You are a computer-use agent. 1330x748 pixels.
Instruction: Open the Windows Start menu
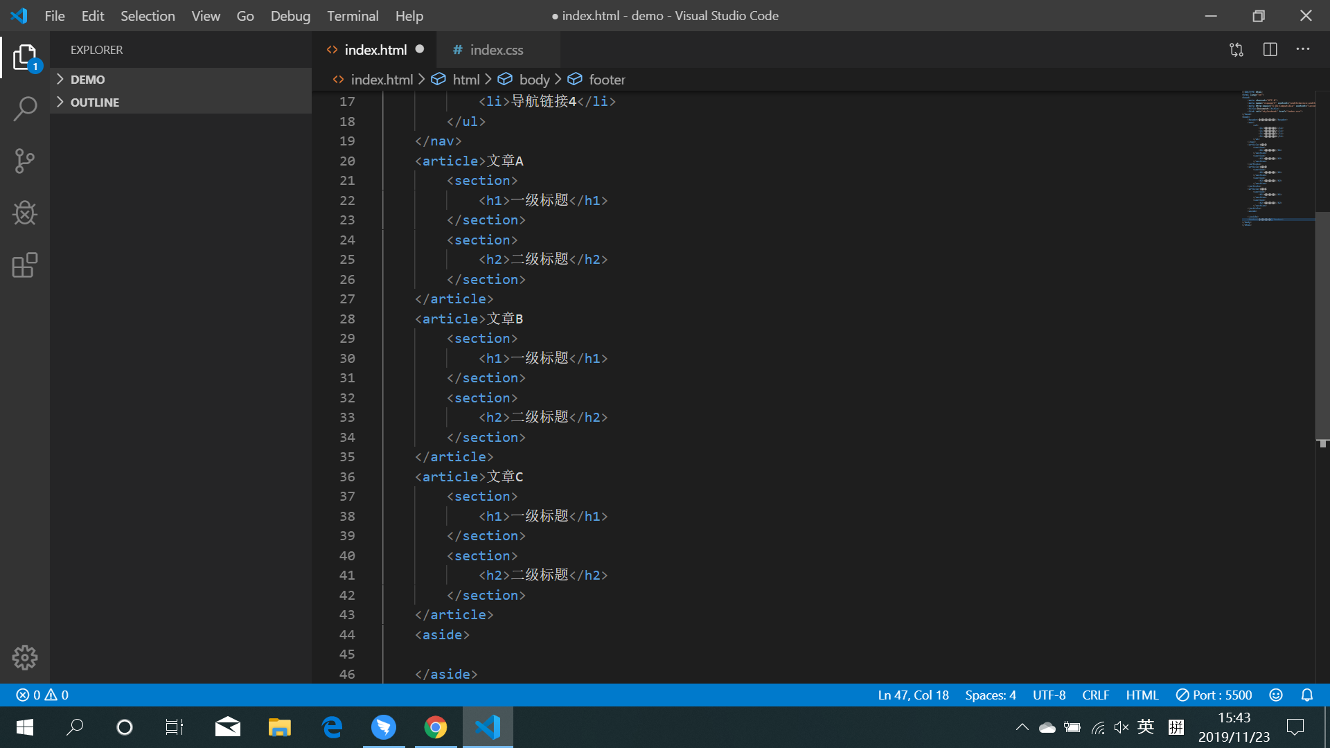(x=25, y=727)
